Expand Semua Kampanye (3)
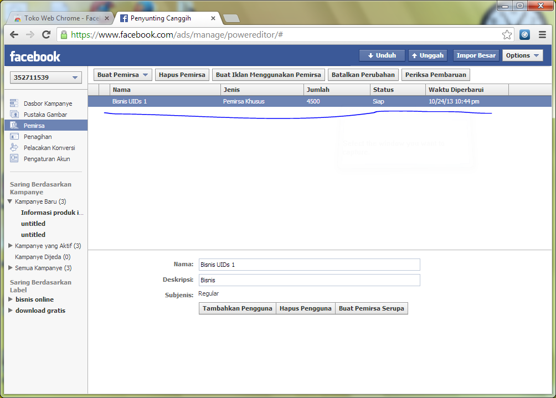The width and height of the screenshot is (556, 398). click(11, 267)
